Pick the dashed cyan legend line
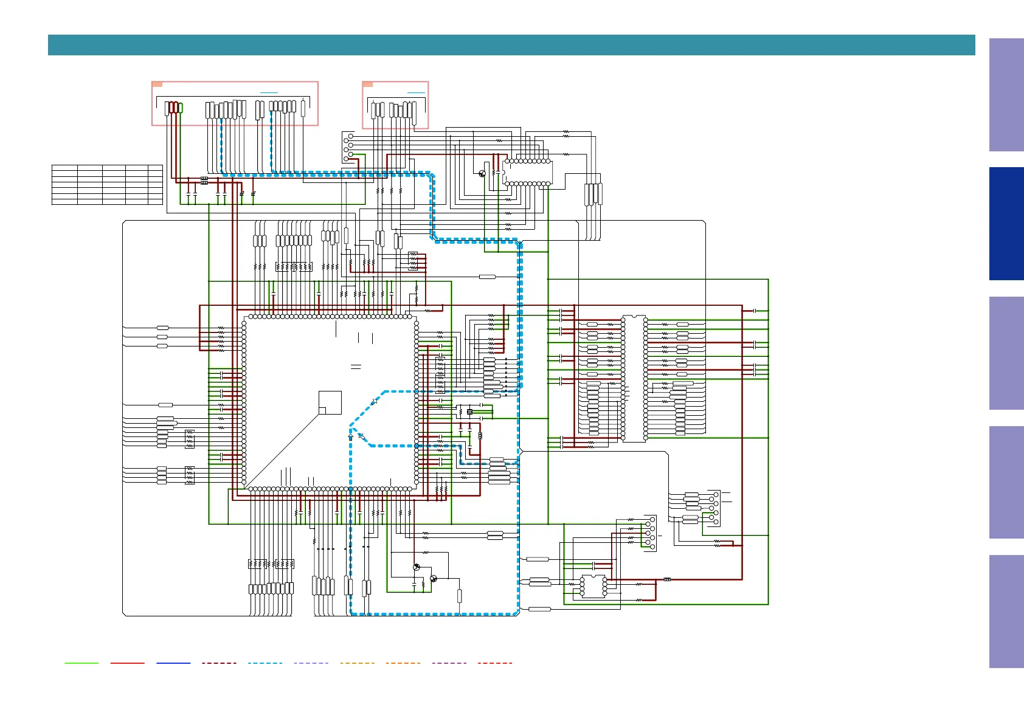This screenshot has width=1024, height=724. (265, 663)
